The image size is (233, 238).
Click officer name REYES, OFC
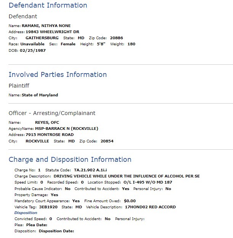[x=47, y=122]
